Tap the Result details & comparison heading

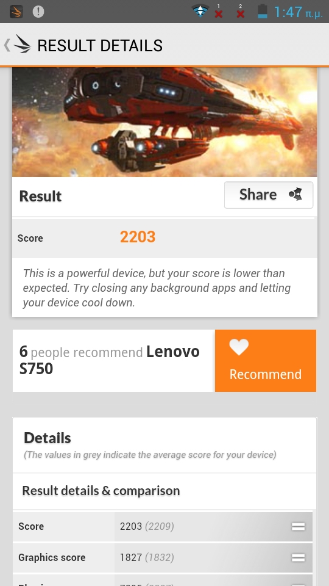click(101, 490)
